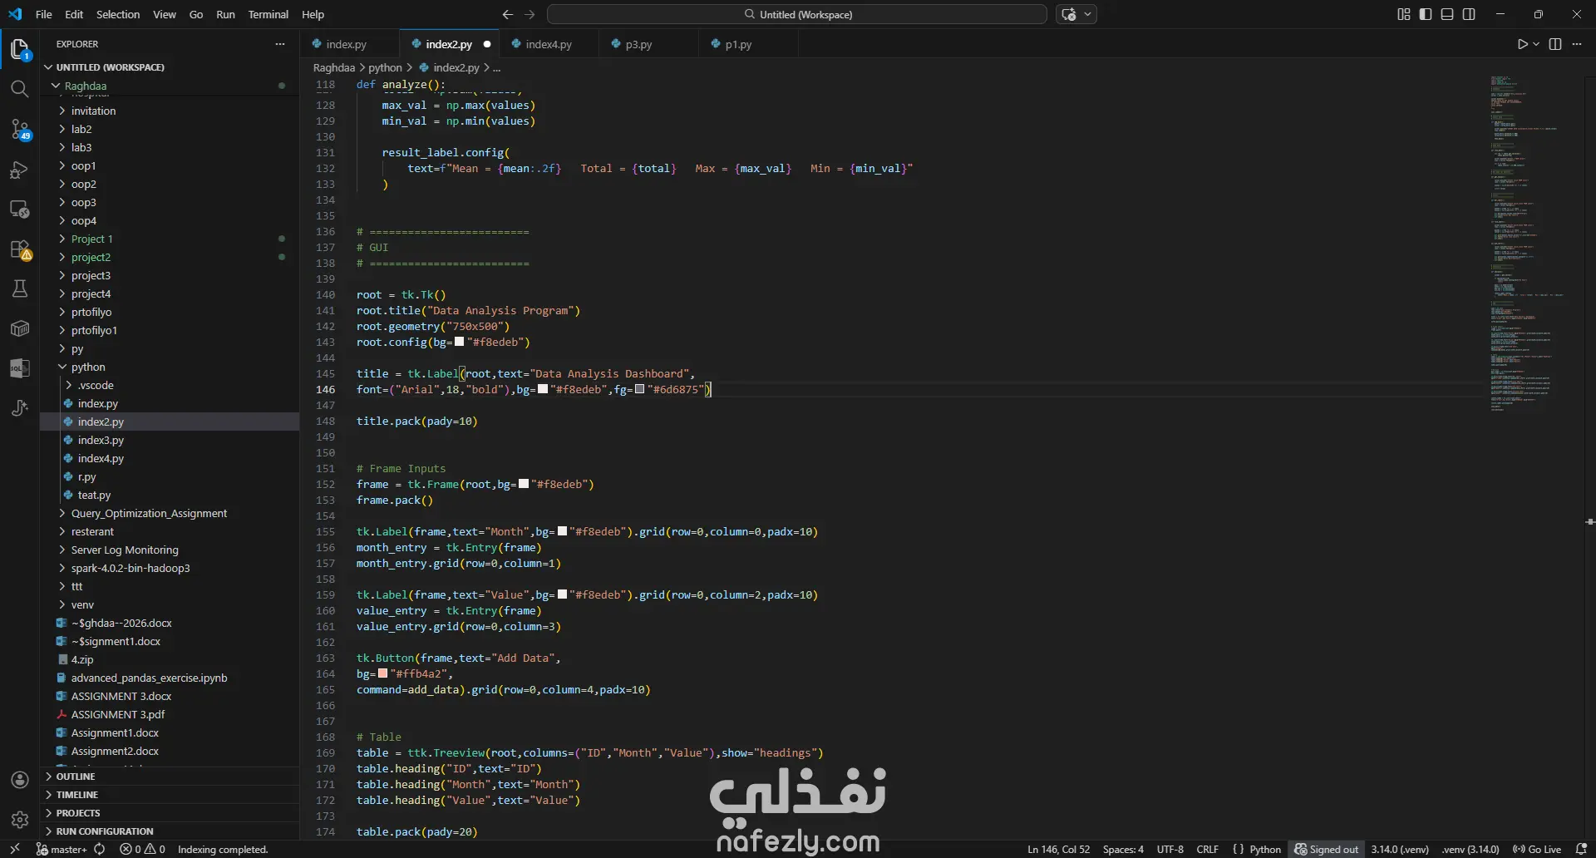This screenshot has height=858, width=1596.
Task: Synchronize changes from the status bar
Action: (x=100, y=849)
